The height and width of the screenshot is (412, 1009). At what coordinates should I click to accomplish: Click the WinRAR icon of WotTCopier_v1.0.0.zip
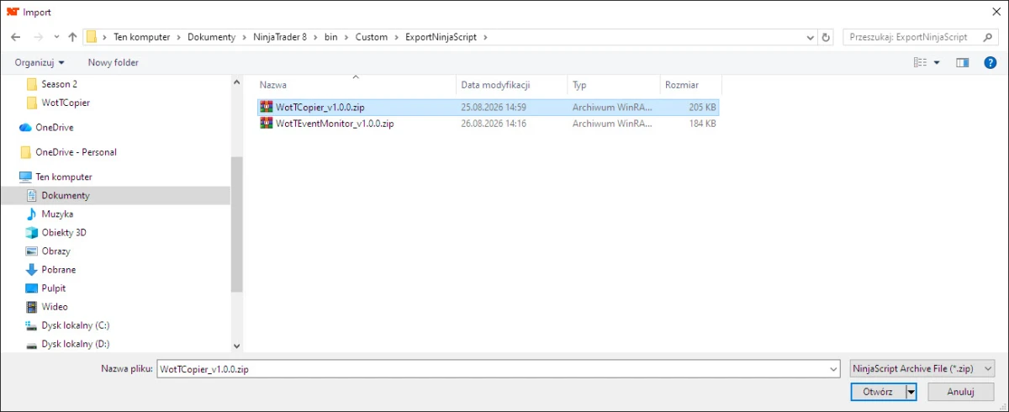[267, 107]
